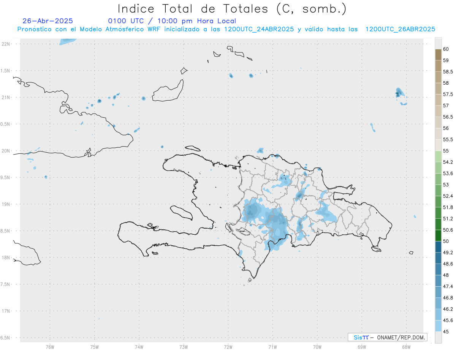Click the "51.8" colorbar value
The width and height of the screenshot is (456, 352).
coord(448,207)
